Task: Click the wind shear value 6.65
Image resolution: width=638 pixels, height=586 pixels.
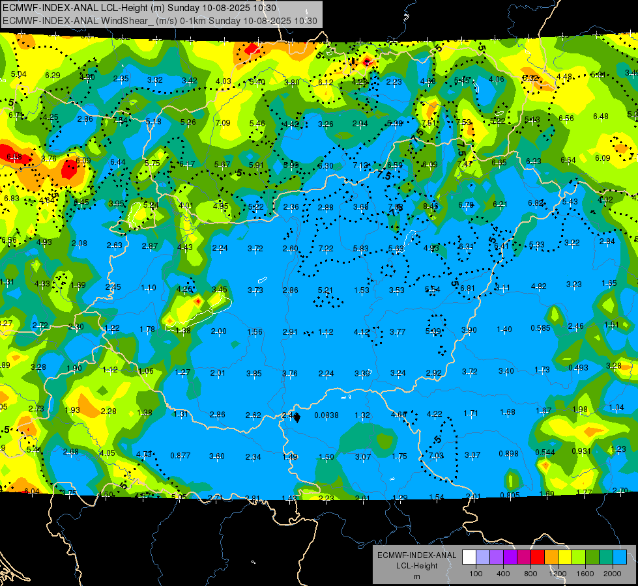Action: click(x=499, y=163)
